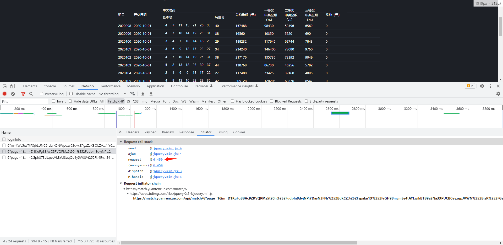Close the DevTools panel
The height and width of the screenshot is (245, 503).
click(498, 86)
